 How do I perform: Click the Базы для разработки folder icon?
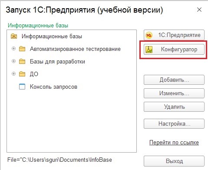tap(22, 61)
